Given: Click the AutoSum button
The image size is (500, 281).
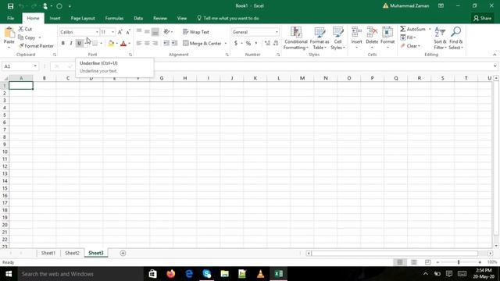Looking at the screenshot, I should (412, 29).
